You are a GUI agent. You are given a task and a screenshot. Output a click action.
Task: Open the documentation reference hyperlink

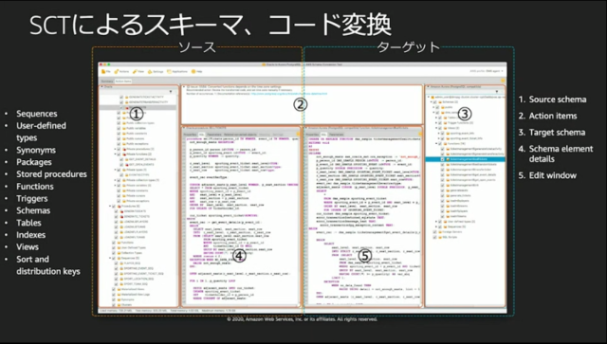click(x=288, y=94)
